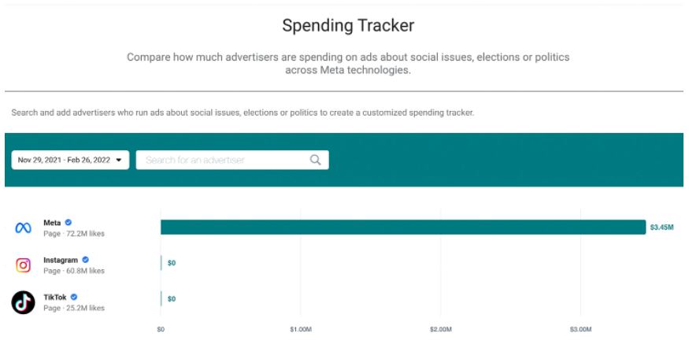Click Instagram's $0 spending label

coord(172,263)
